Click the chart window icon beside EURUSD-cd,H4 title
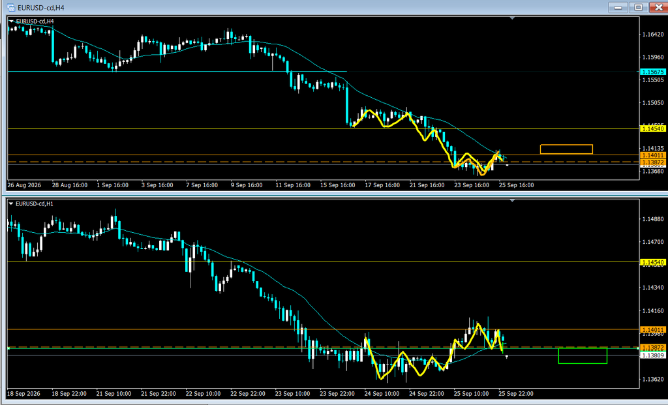The width and height of the screenshot is (668, 405). 10,8
